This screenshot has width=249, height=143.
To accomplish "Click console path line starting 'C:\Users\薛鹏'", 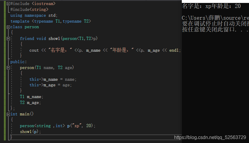I will (215, 18).
